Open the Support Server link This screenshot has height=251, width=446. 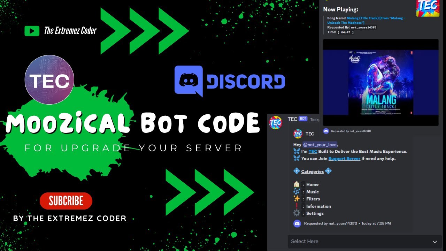[344, 159]
